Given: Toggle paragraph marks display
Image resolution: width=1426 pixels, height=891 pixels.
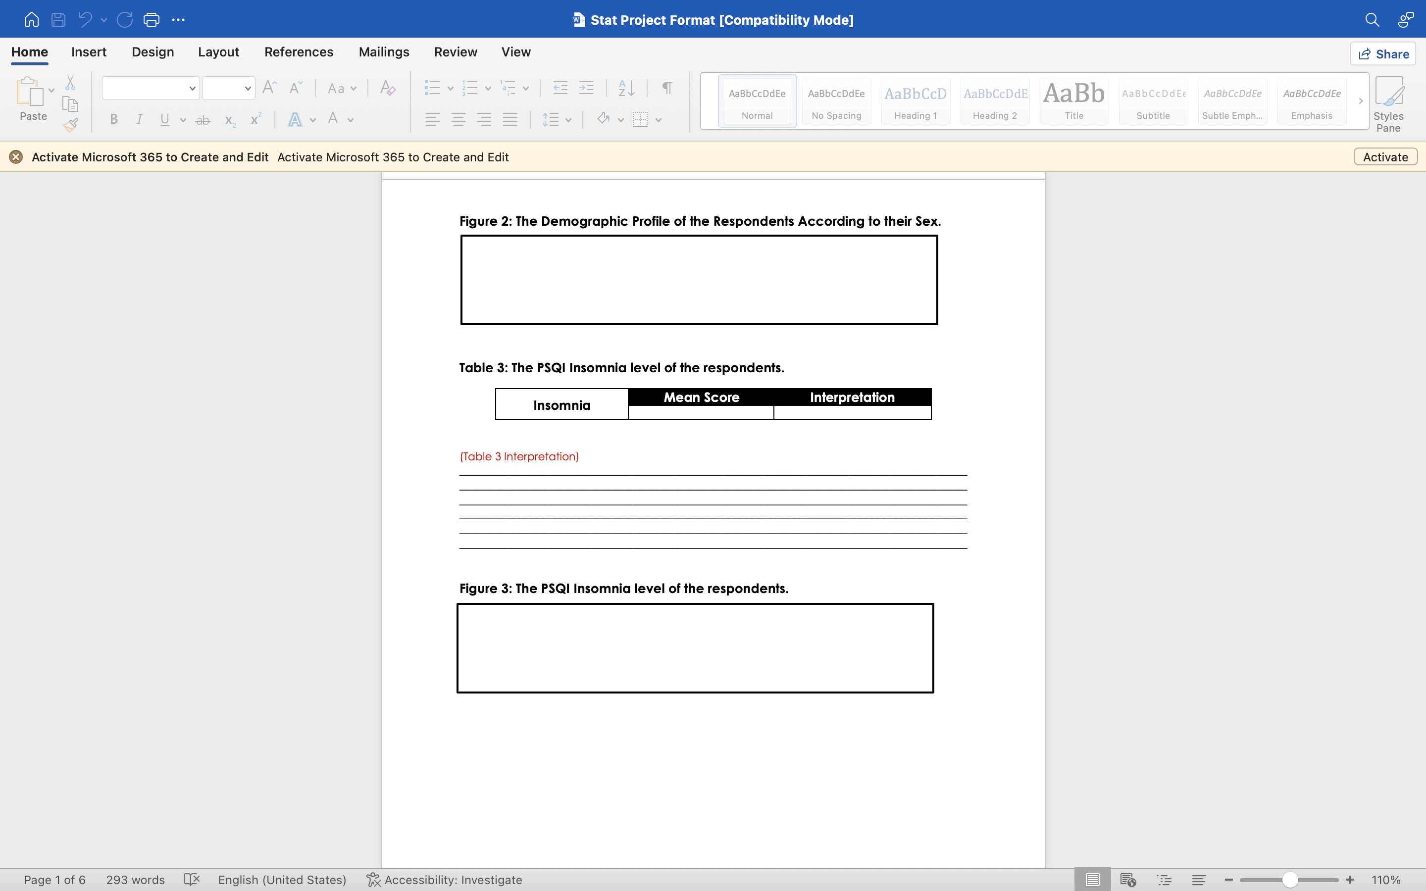Looking at the screenshot, I should click(667, 89).
